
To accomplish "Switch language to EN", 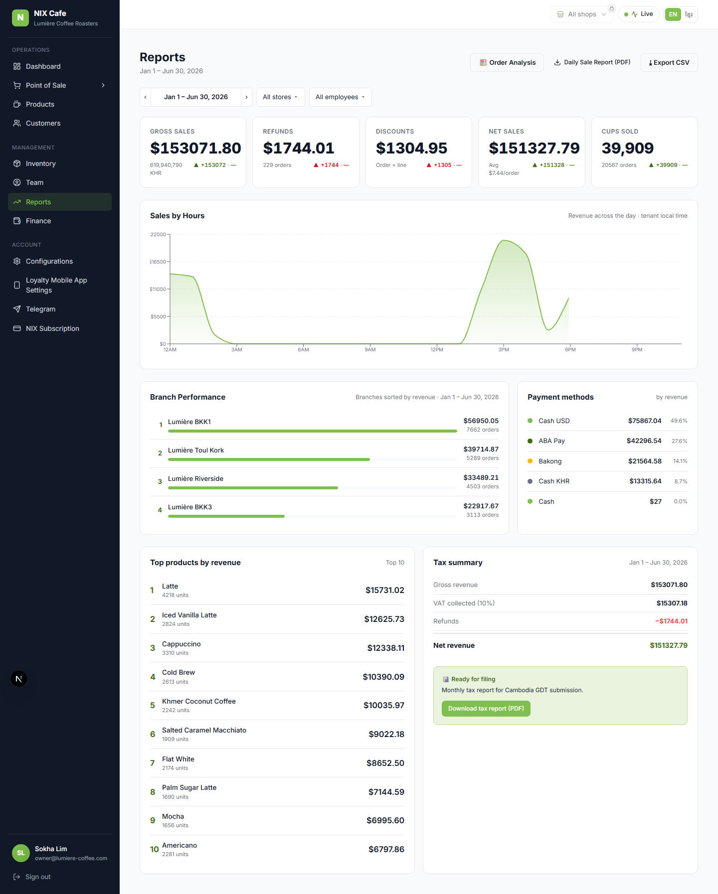I will [673, 14].
